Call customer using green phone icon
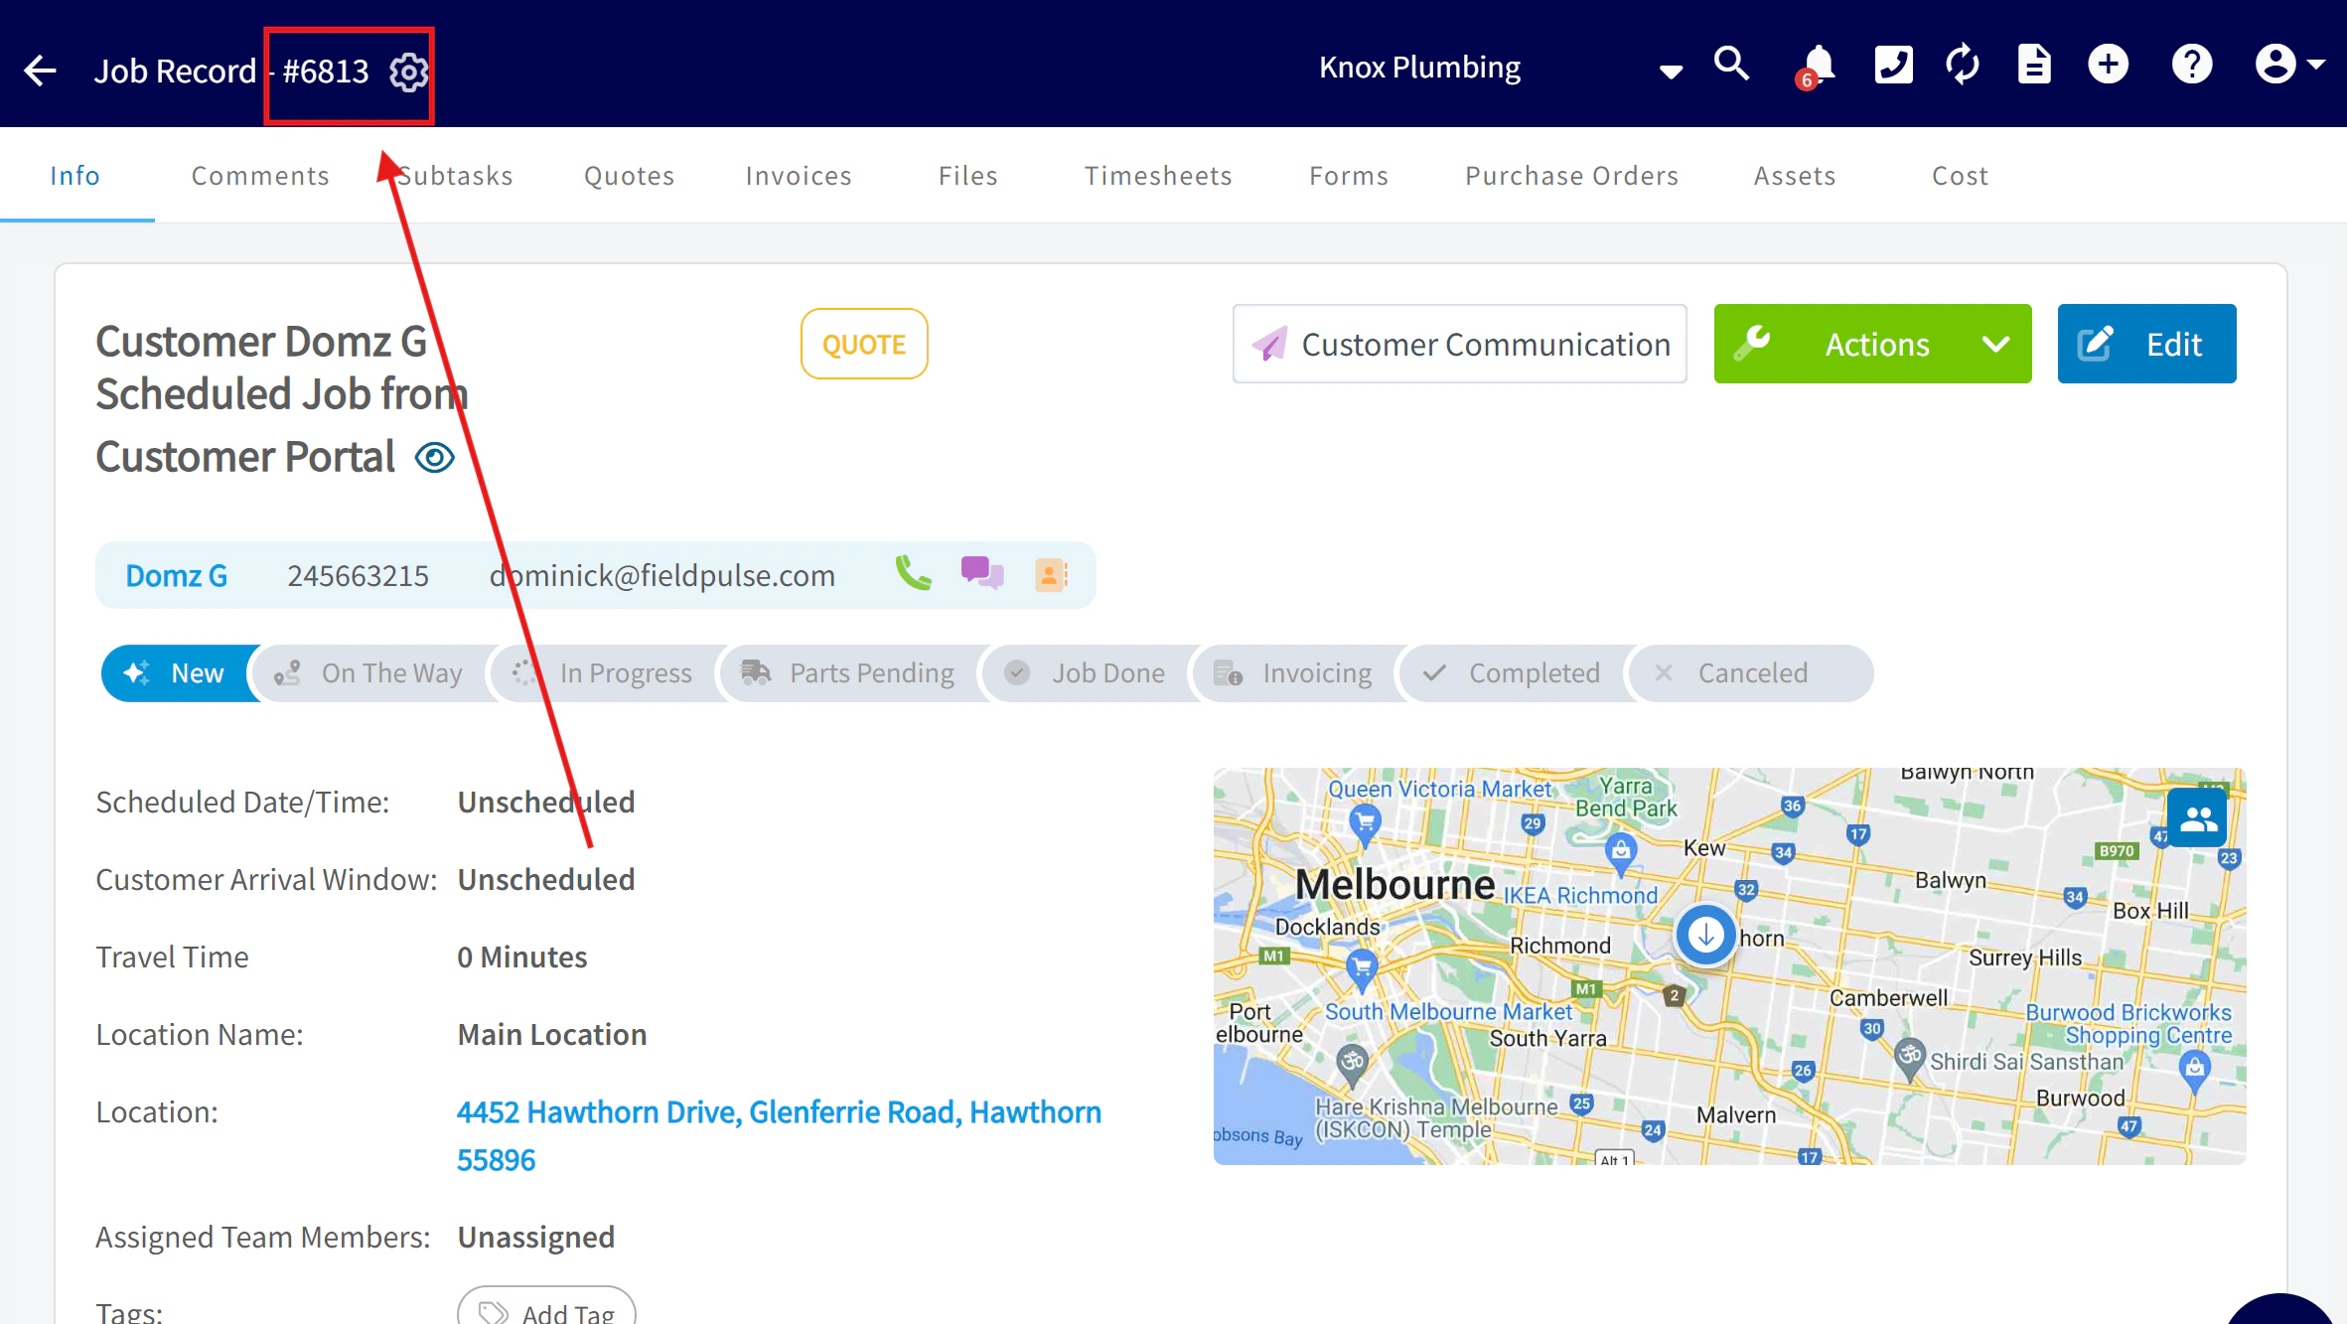 pyautogui.click(x=913, y=574)
